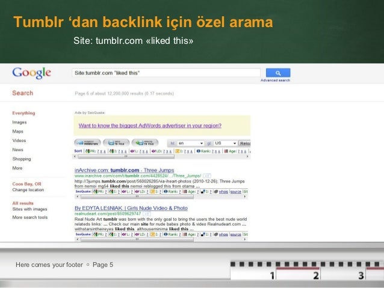Image resolution: width=384 pixels, height=288 pixels.
Task: Open inArchive.com tumblr.com Three Jumps result
Action: (124, 170)
